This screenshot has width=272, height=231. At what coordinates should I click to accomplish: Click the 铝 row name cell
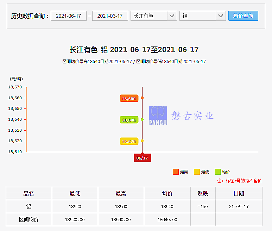pos(29,206)
